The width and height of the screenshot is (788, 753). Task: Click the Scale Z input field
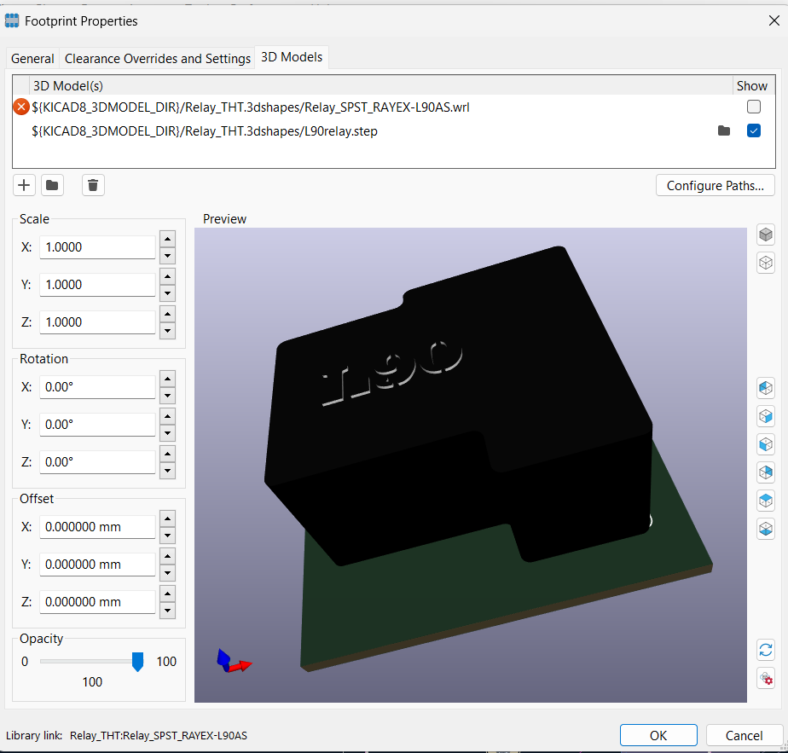97,322
